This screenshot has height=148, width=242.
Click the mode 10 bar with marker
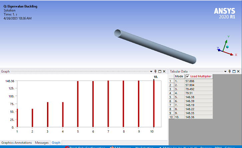tap(154, 104)
